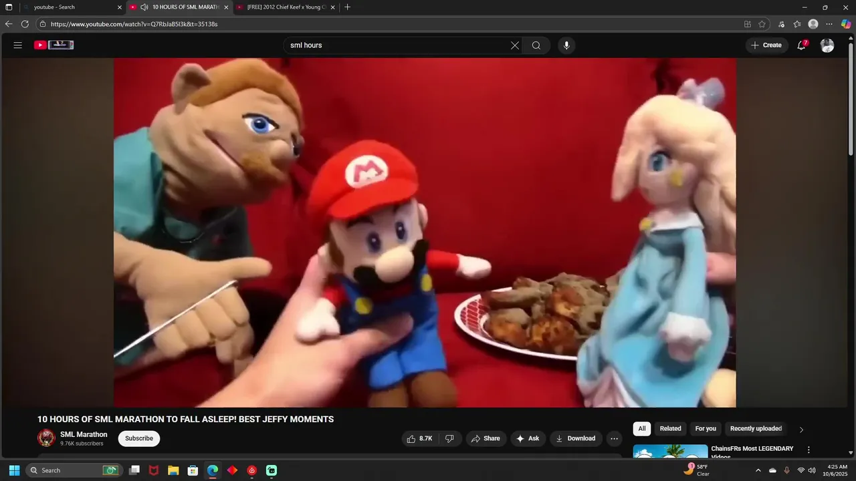Open File Explorer from the taskbar
Viewport: 856px width, 481px height.
[173, 470]
